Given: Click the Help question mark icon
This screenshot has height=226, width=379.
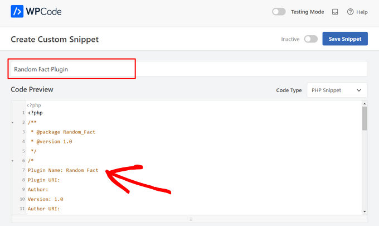Looking at the screenshot, I should [350, 12].
